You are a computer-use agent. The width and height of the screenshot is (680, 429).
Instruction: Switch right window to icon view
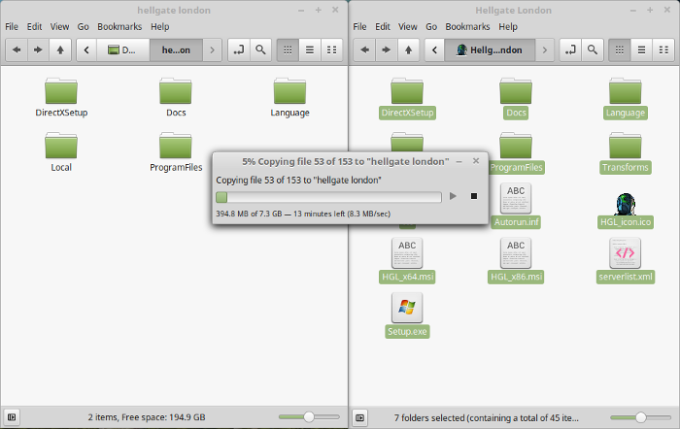(x=620, y=49)
